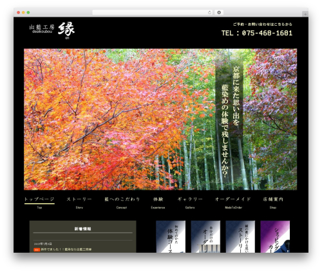Open a new tab with plus button
The image size is (322, 272).
[305, 14]
